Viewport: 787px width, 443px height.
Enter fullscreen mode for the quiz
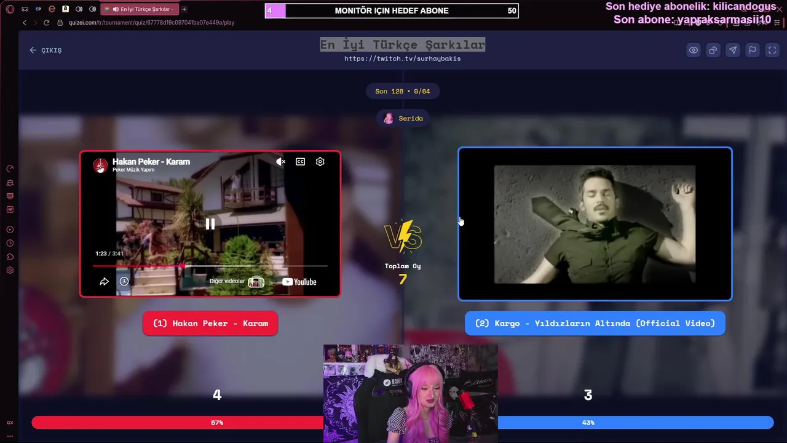772,50
